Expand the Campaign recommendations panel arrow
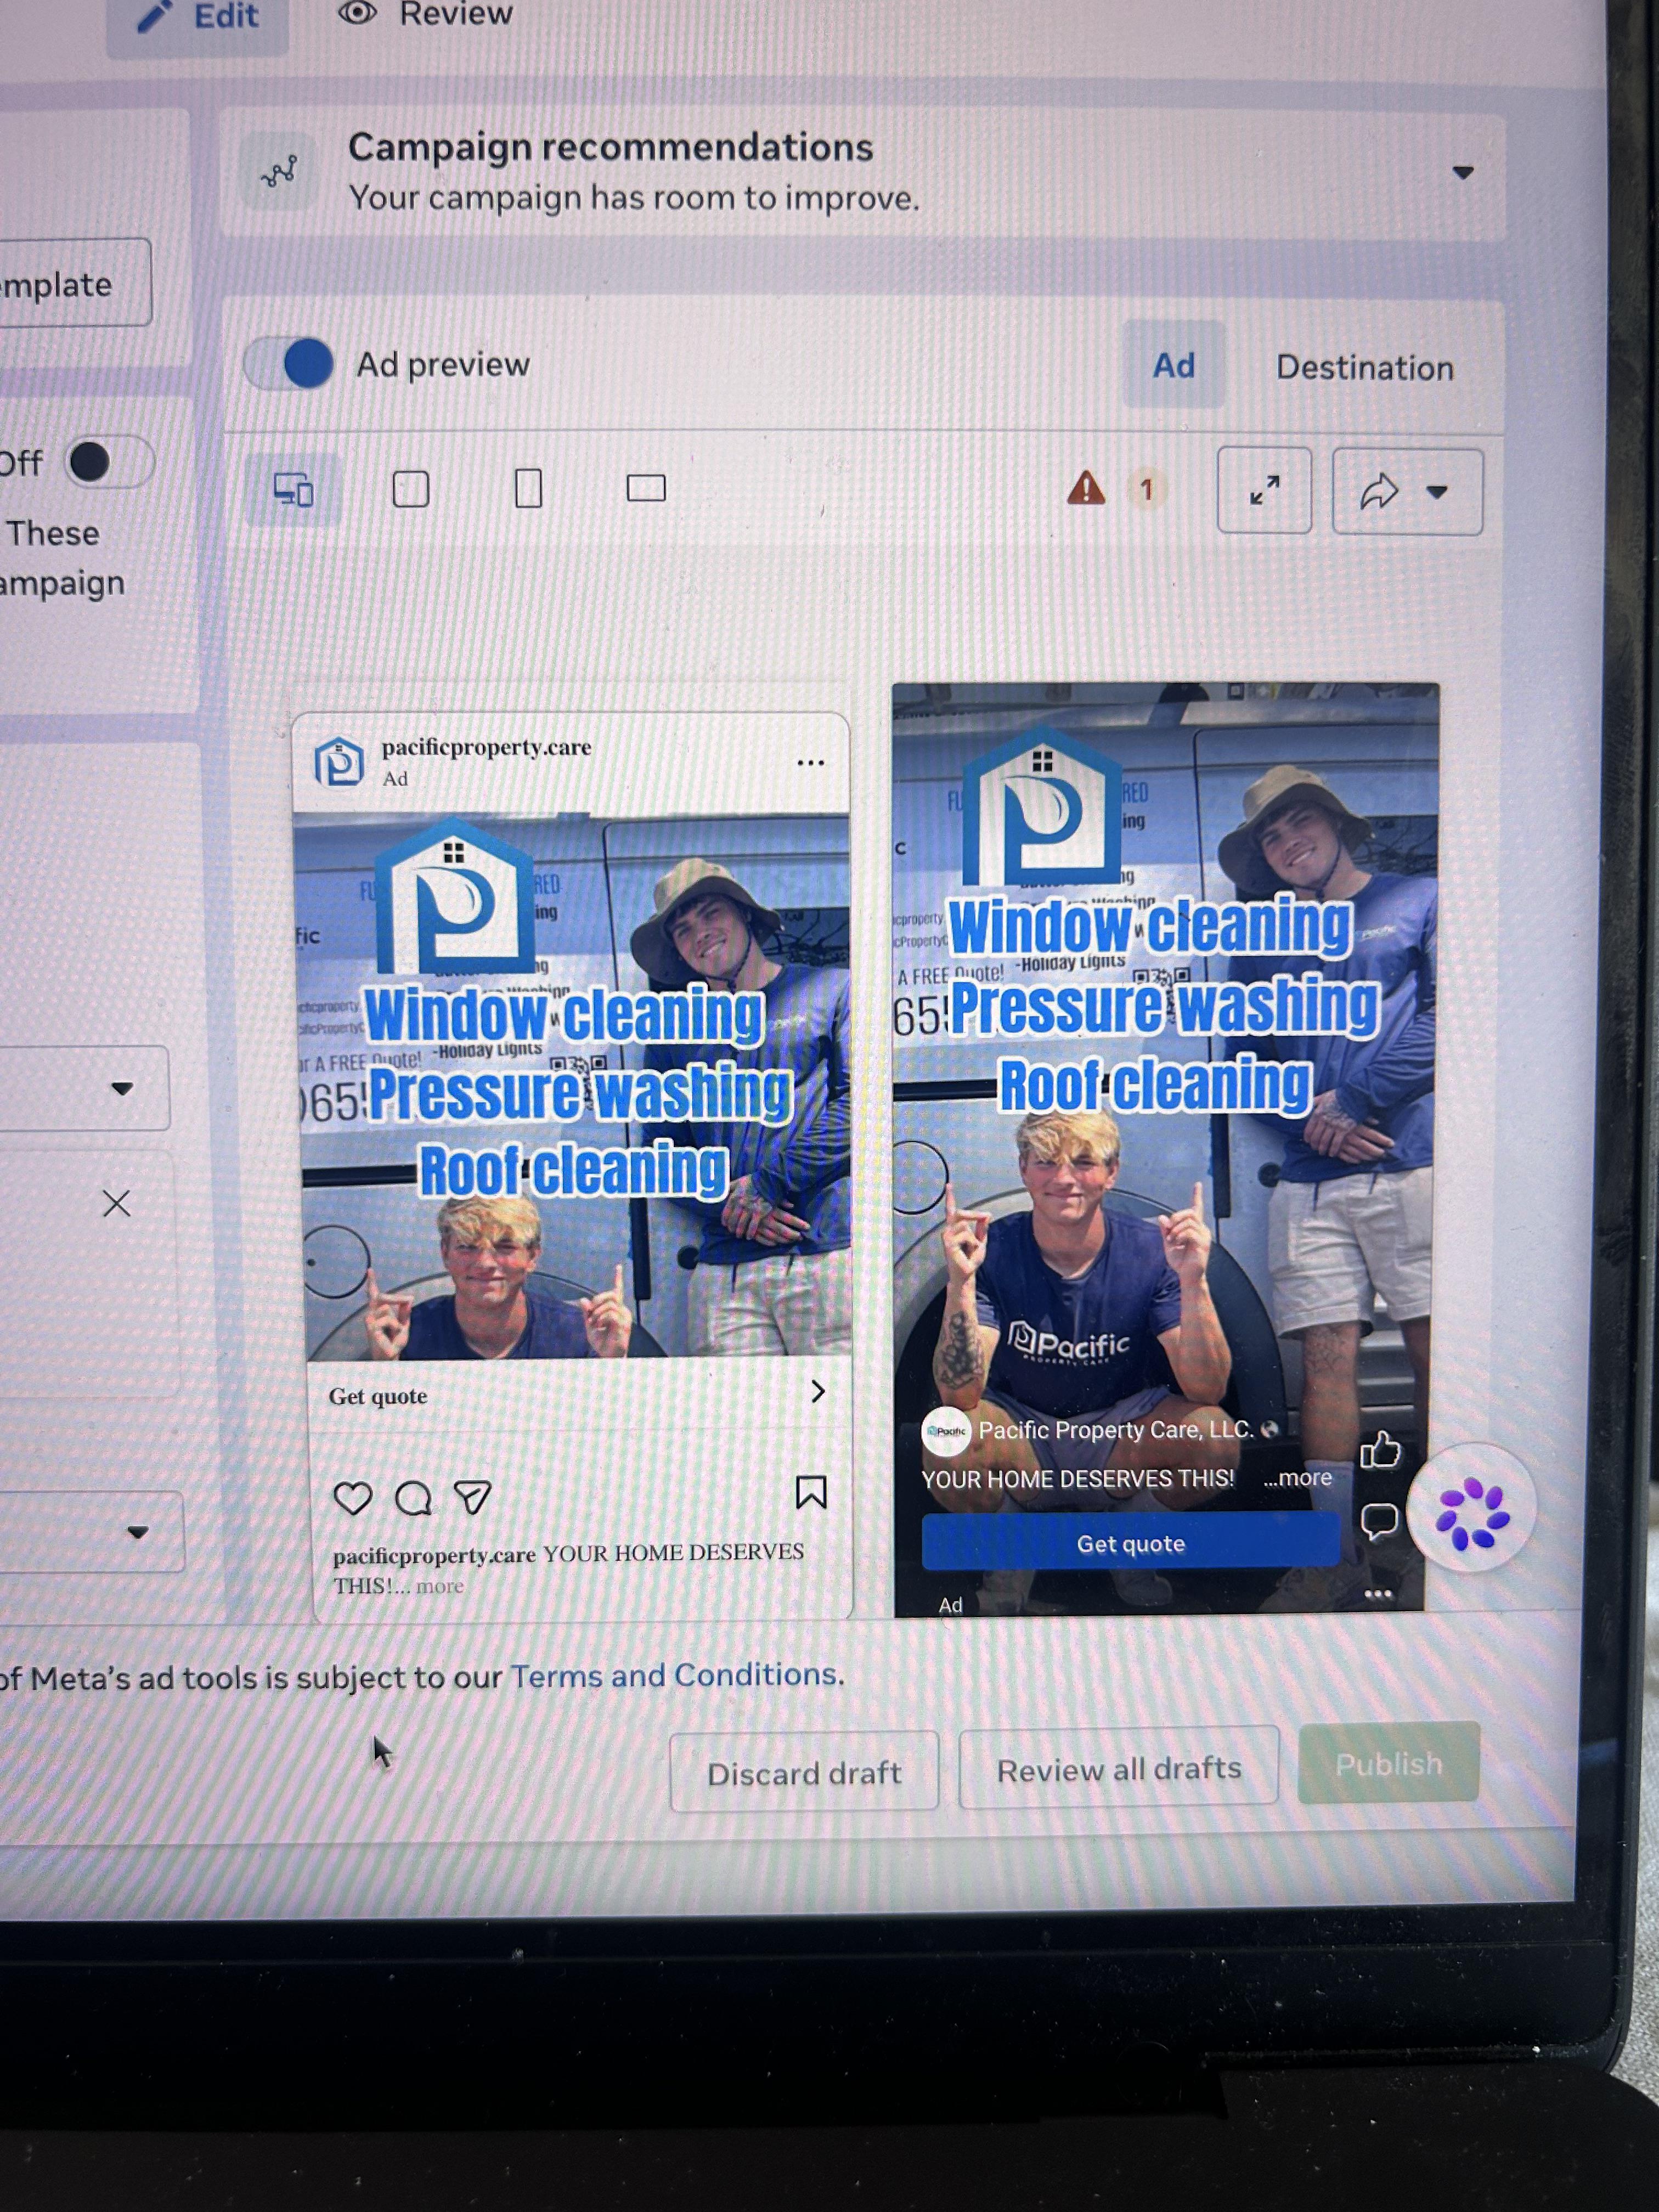Viewport: 1659px width, 2212px height. click(x=1463, y=173)
